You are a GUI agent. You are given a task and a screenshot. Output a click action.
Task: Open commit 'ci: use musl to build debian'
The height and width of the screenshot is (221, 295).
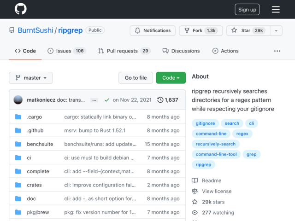(100, 157)
